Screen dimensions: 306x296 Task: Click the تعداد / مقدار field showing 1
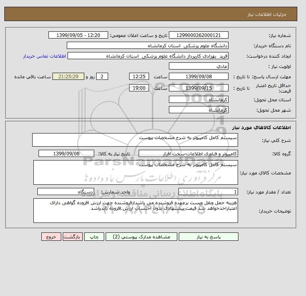point(208,192)
